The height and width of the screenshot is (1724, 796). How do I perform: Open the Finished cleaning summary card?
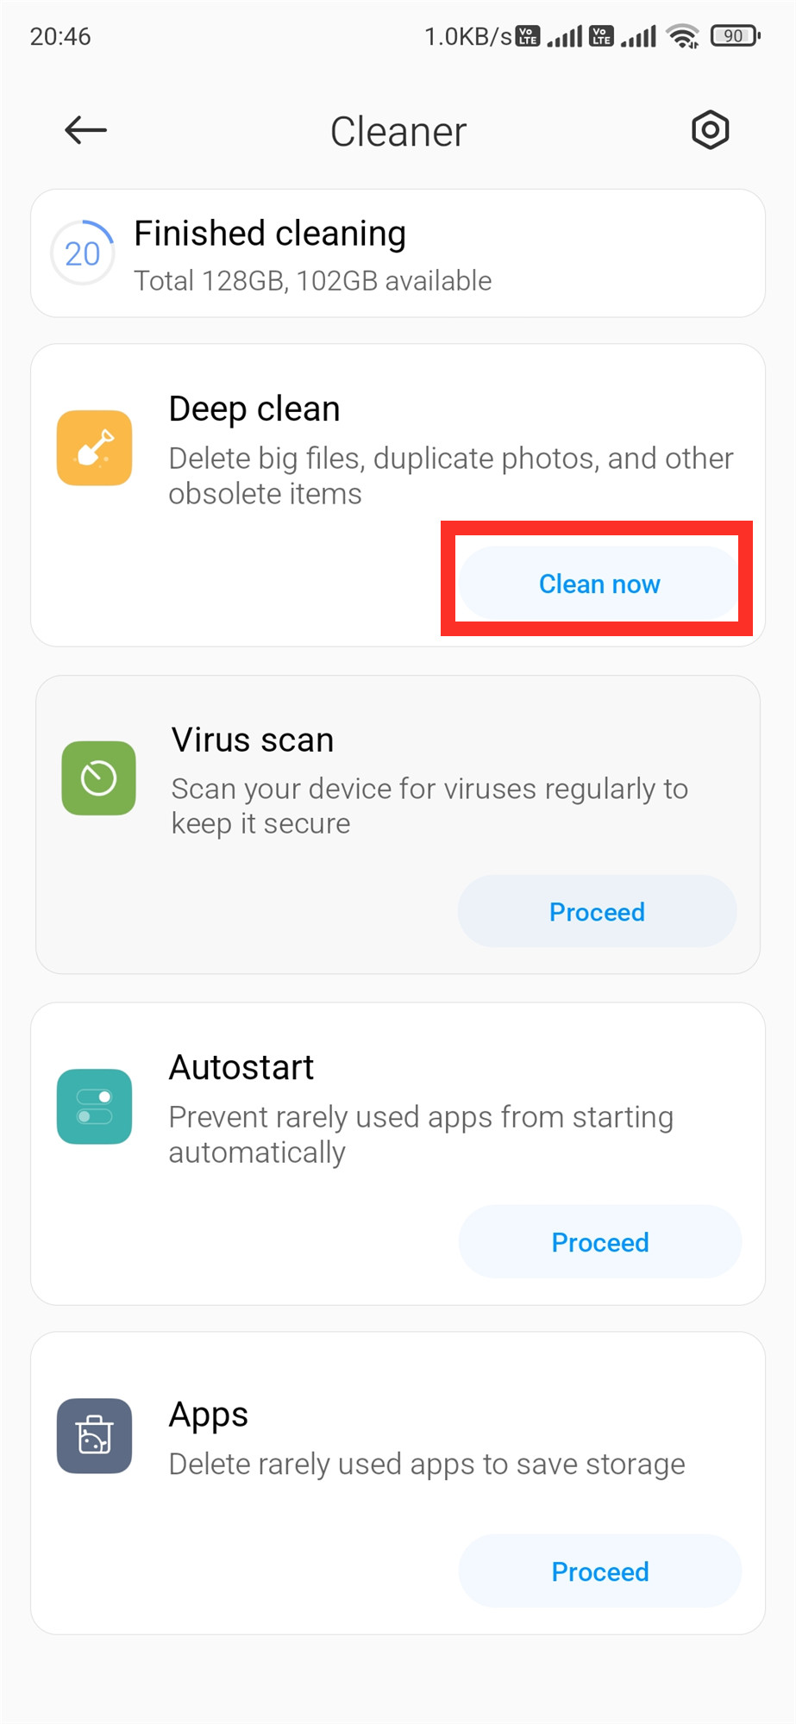(x=398, y=253)
